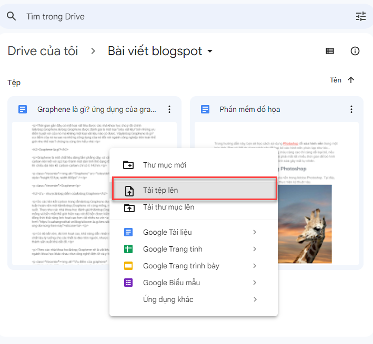Viewport: 373px width, 344px height.
Task: Go to Drive của tôi breadcrumb
Action: point(43,51)
